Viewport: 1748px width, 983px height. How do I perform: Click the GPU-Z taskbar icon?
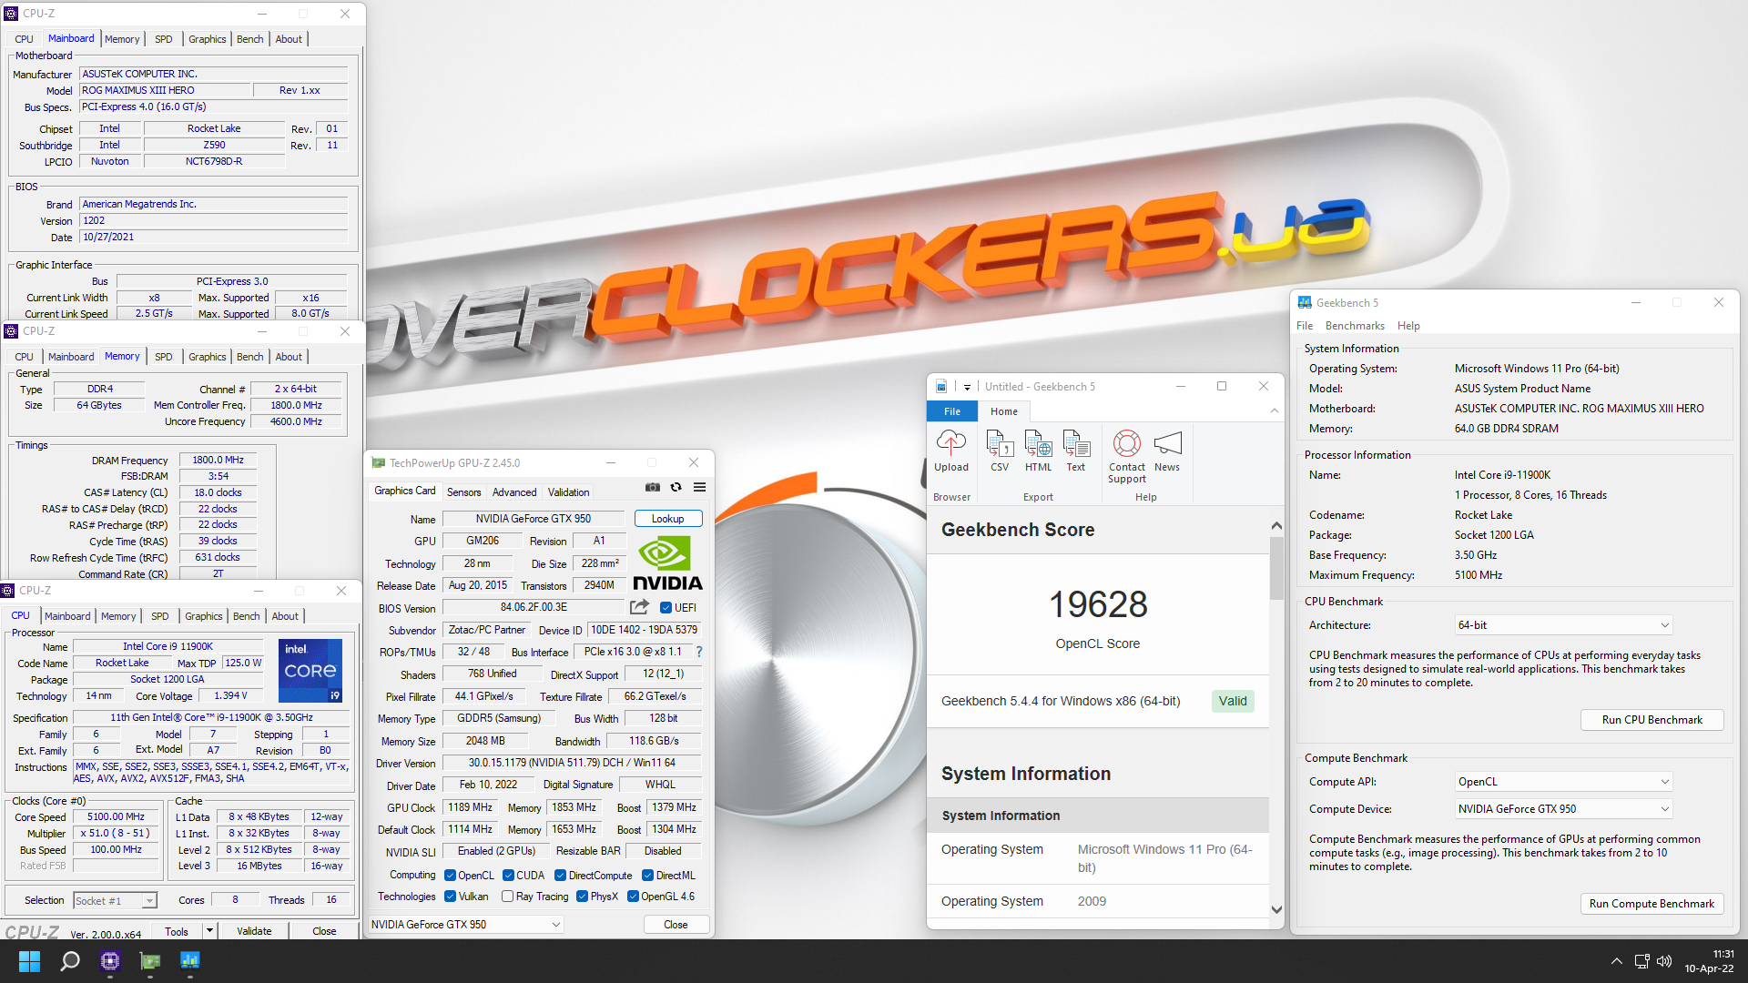(x=150, y=961)
